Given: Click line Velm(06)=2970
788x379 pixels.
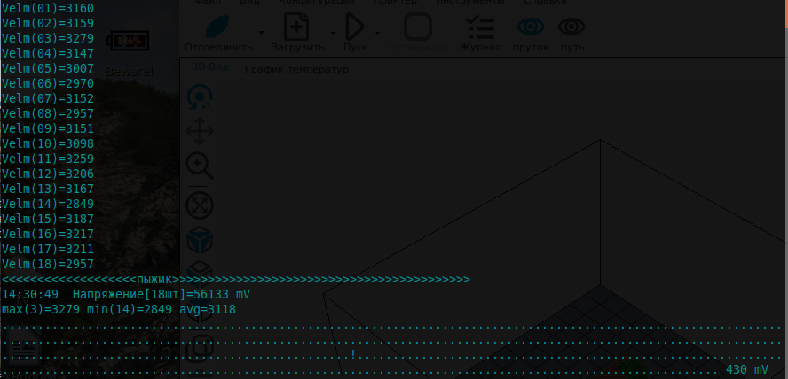Looking at the screenshot, I should pos(48,84).
